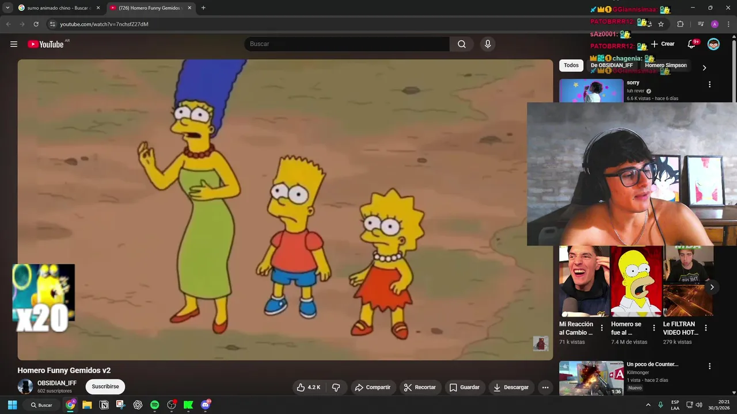
Task: Start voice search with the microphone
Action: click(488, 44)
